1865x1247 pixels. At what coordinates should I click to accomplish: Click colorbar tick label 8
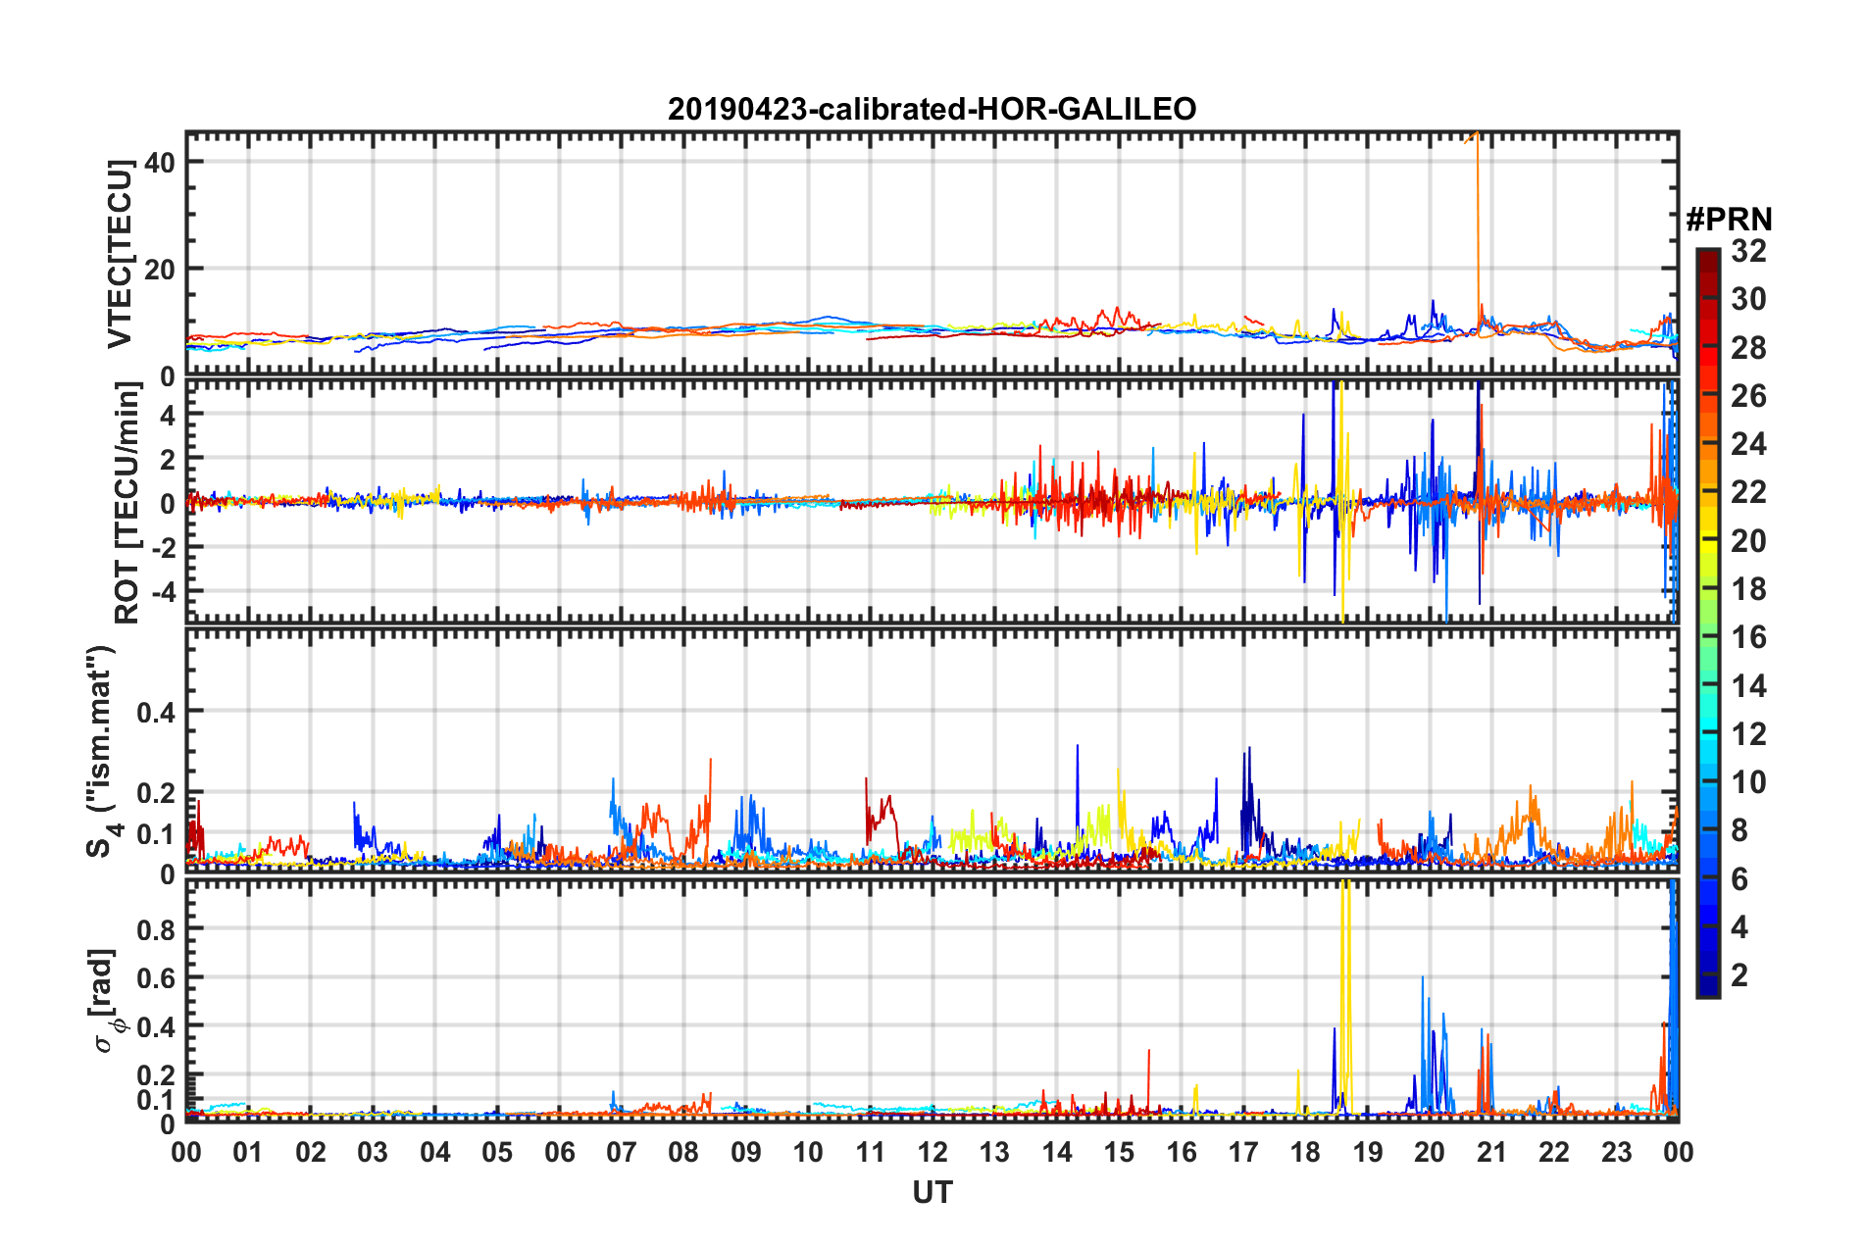[x=1739, y=831]
